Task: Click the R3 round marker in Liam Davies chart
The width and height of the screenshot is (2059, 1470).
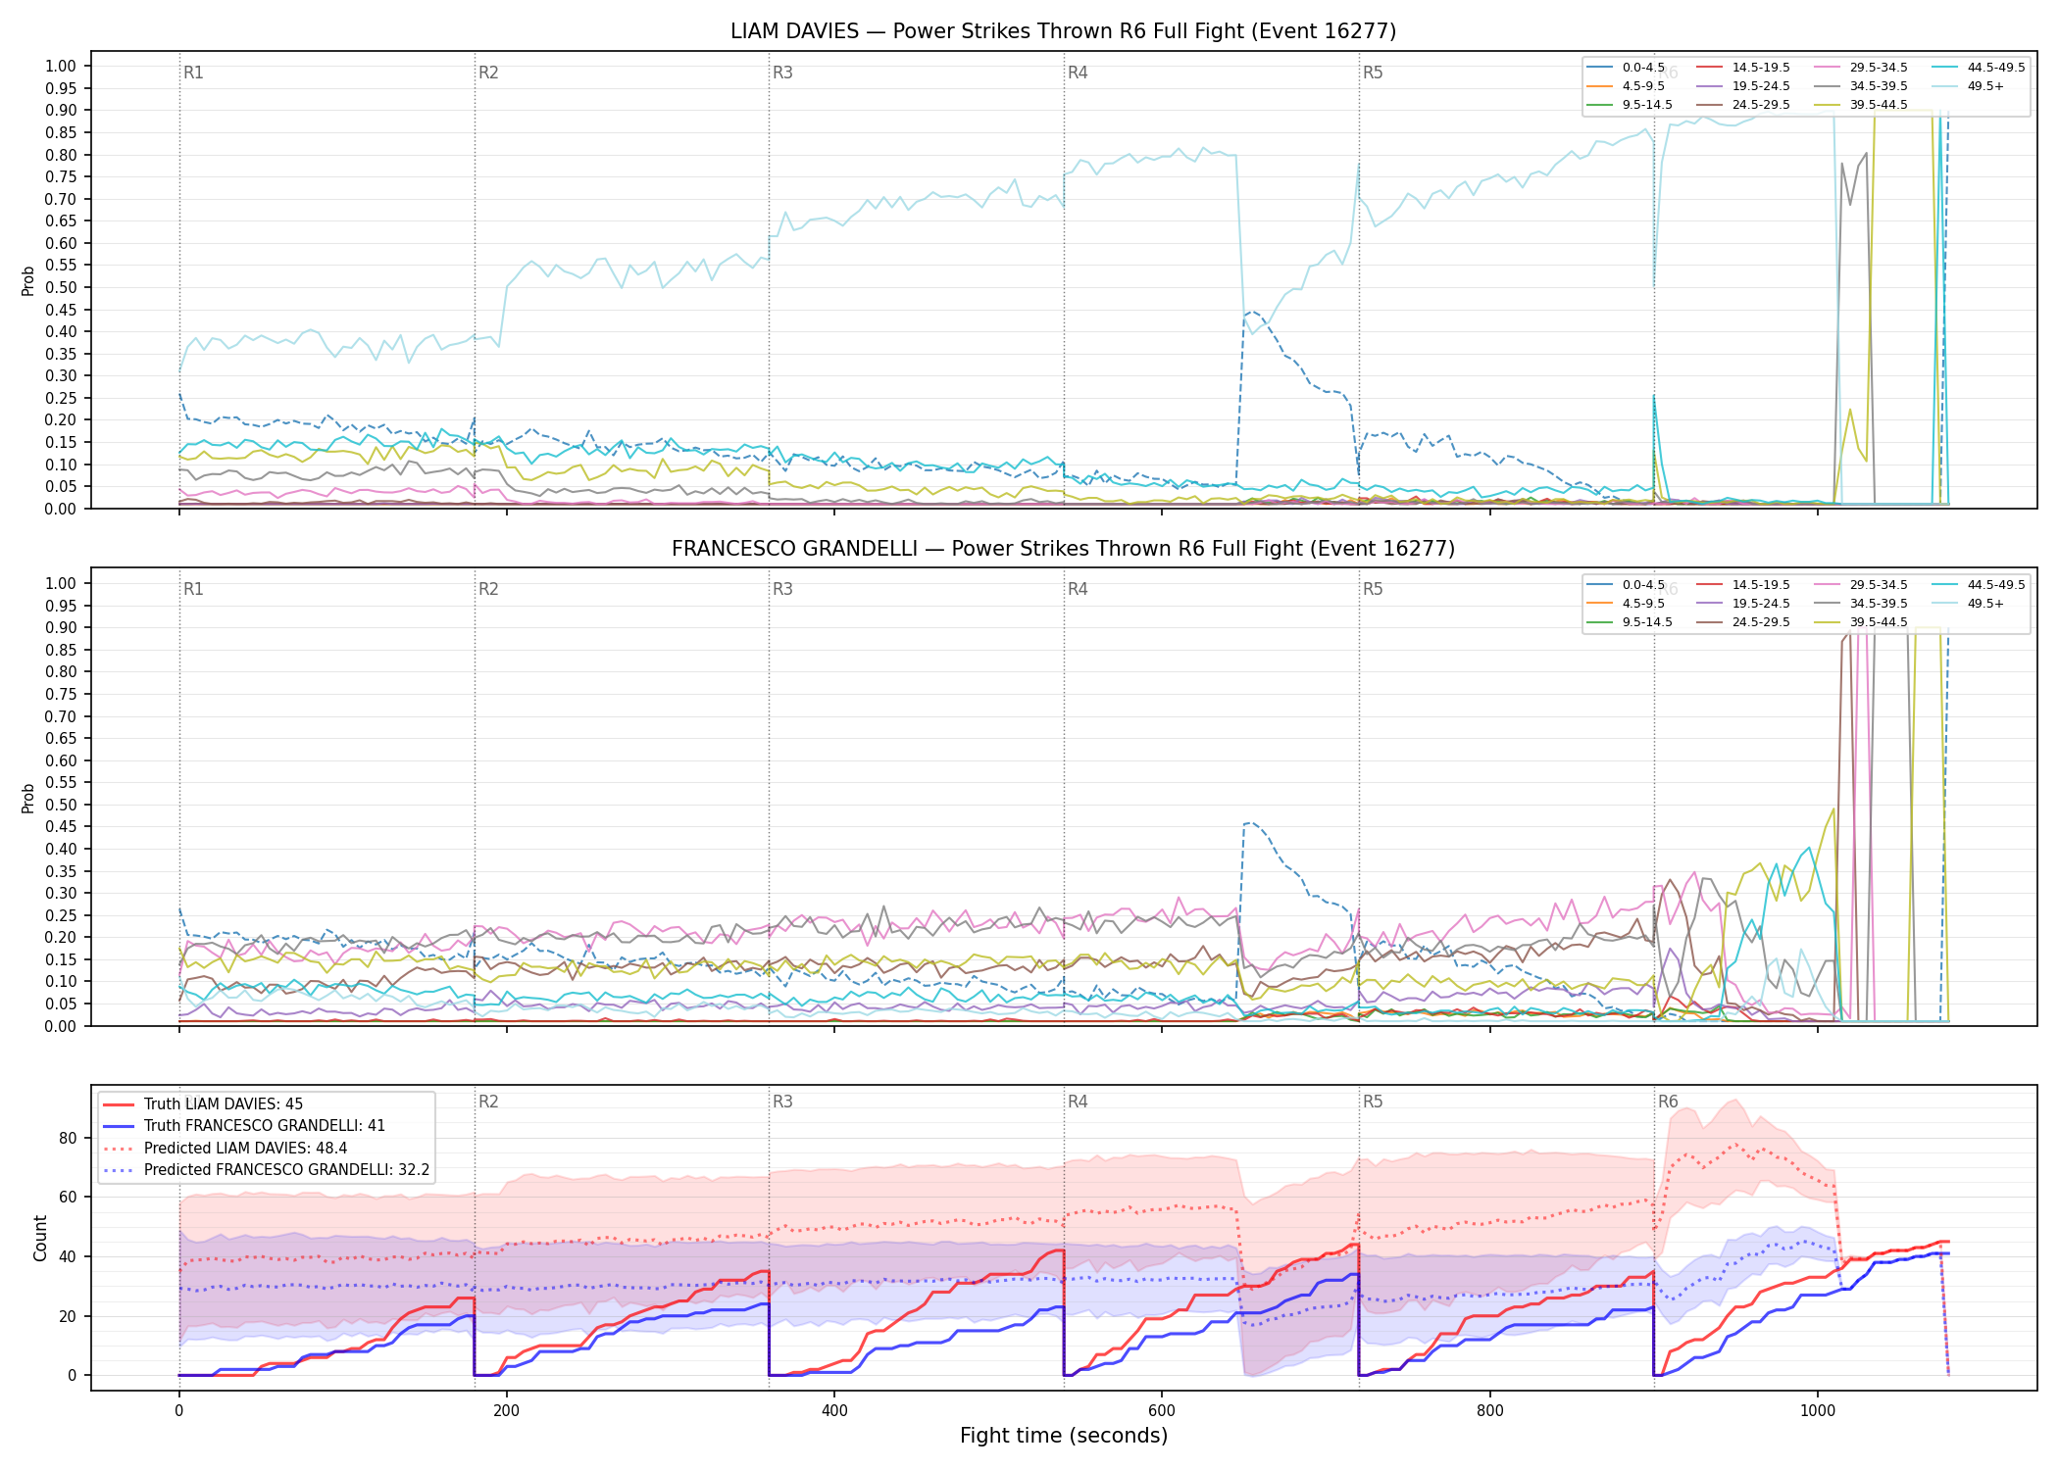Action: tap(782, 73)
